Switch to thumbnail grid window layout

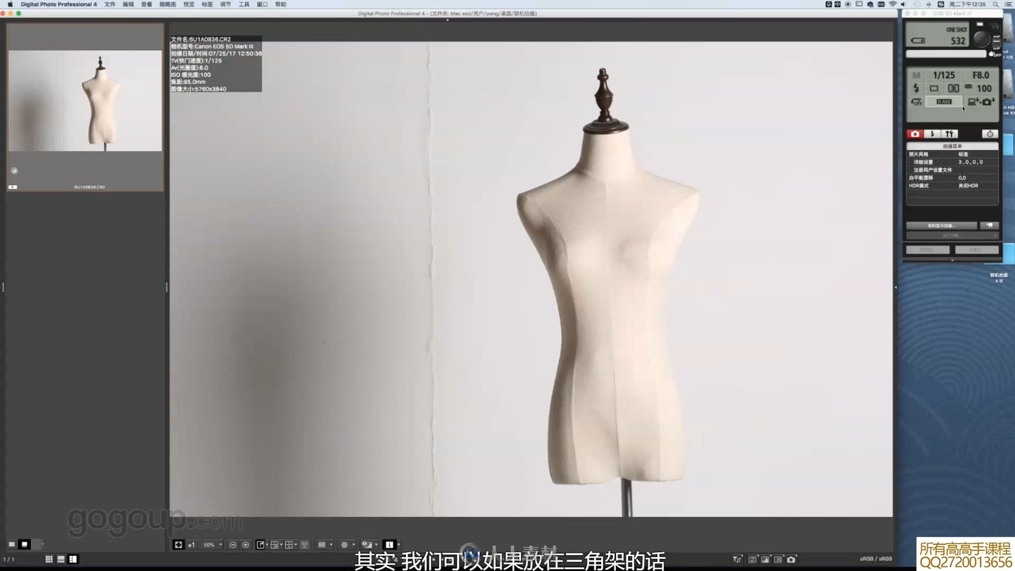pos(49,559)
